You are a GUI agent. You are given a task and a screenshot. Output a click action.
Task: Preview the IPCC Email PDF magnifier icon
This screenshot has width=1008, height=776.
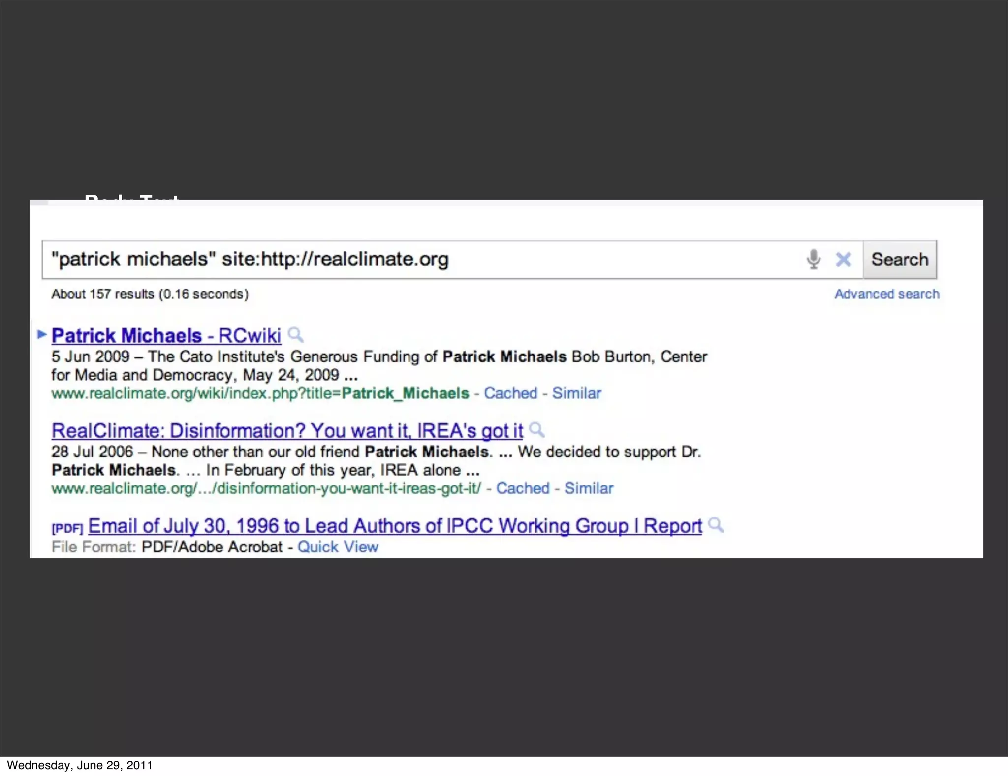716,525
